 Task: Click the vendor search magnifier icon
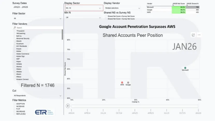[x=15, y=28]
